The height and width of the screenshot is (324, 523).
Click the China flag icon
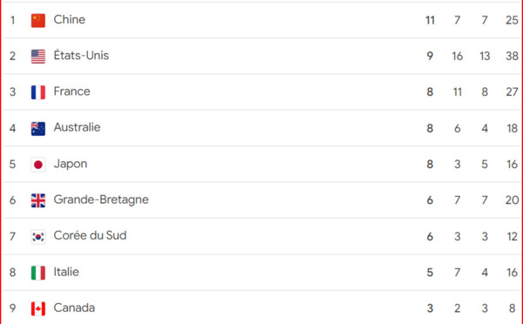(x=38, y=20)
